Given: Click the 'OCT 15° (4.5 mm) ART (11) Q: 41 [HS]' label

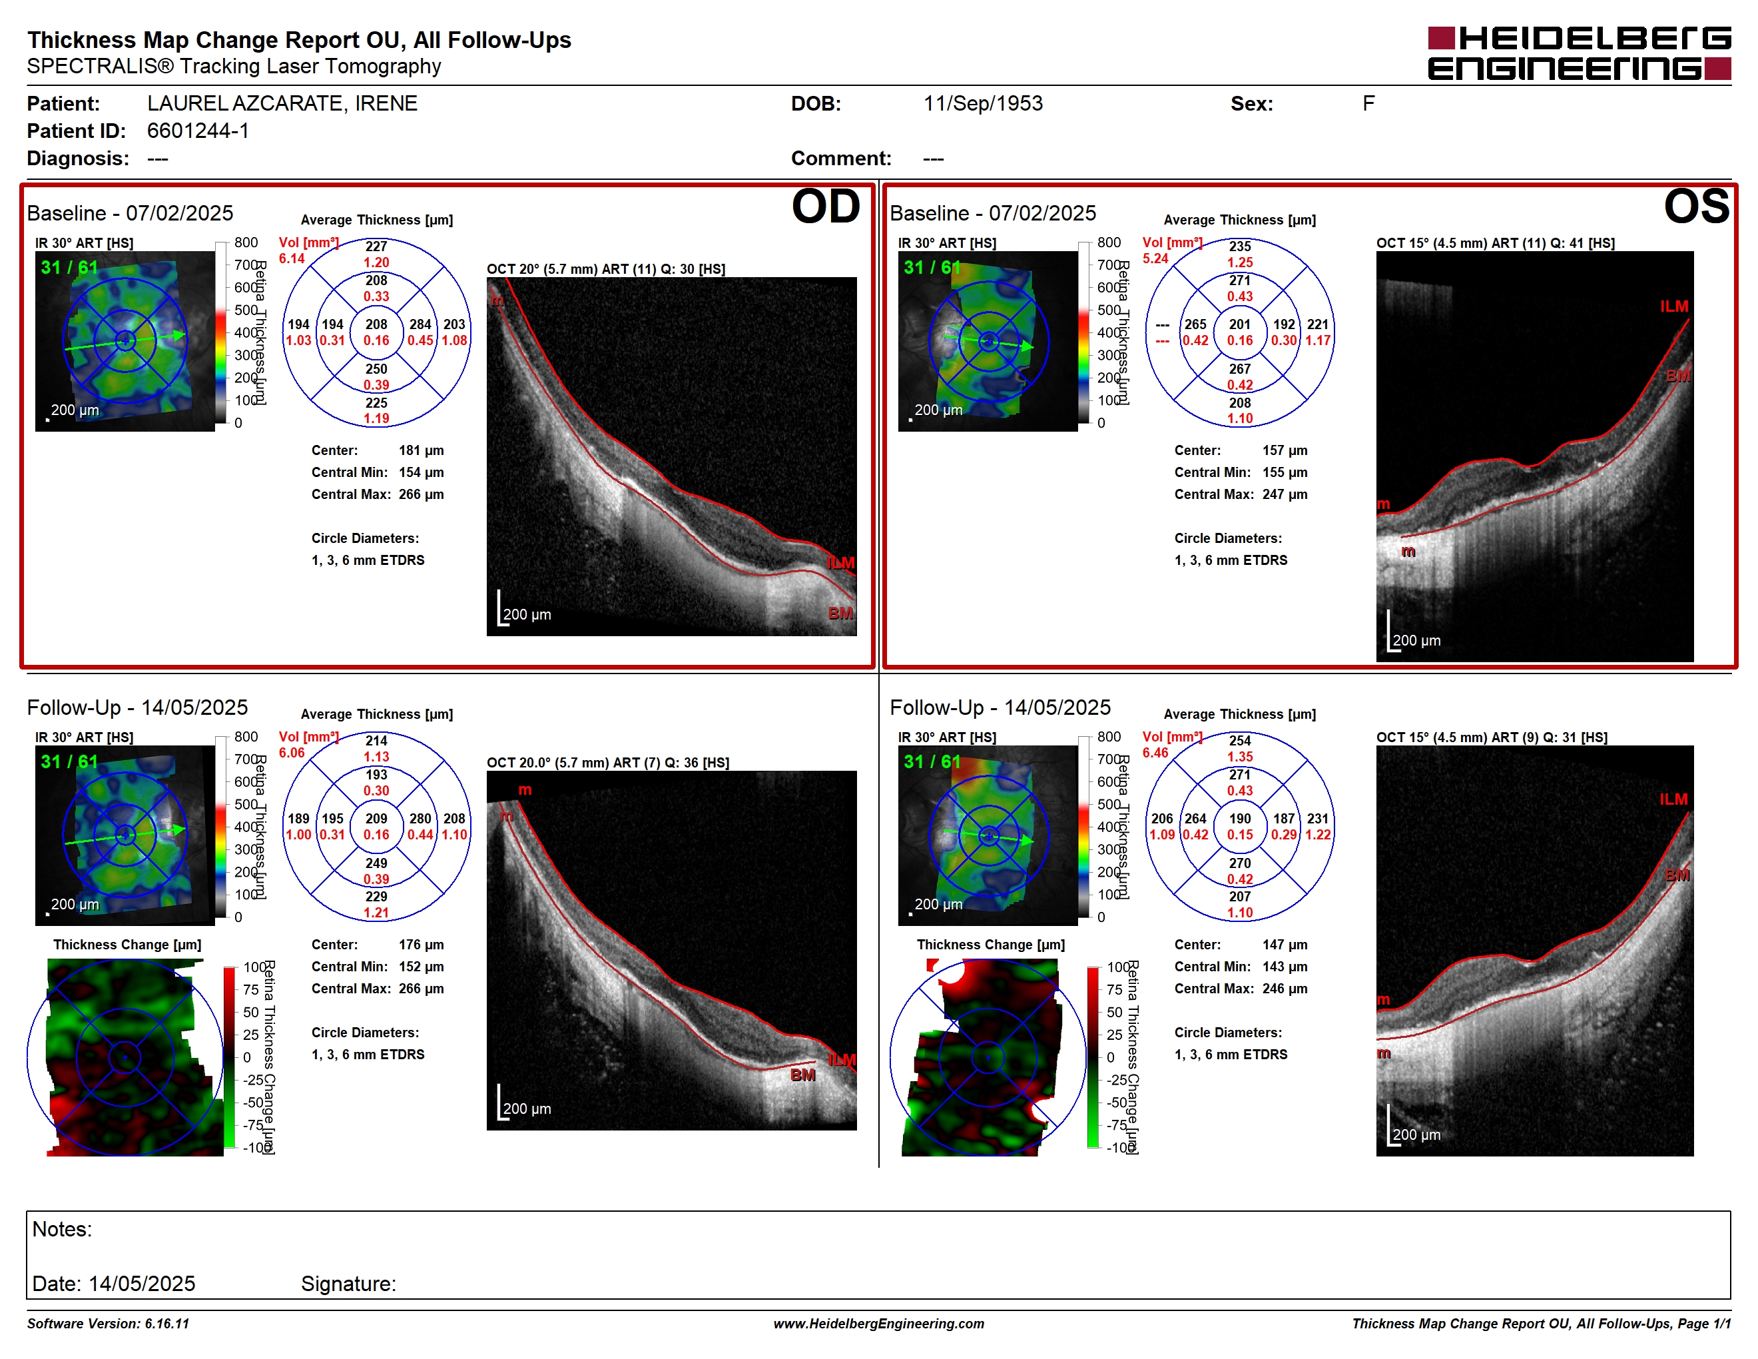Looking at the screenshot, I should [1496, 243].
